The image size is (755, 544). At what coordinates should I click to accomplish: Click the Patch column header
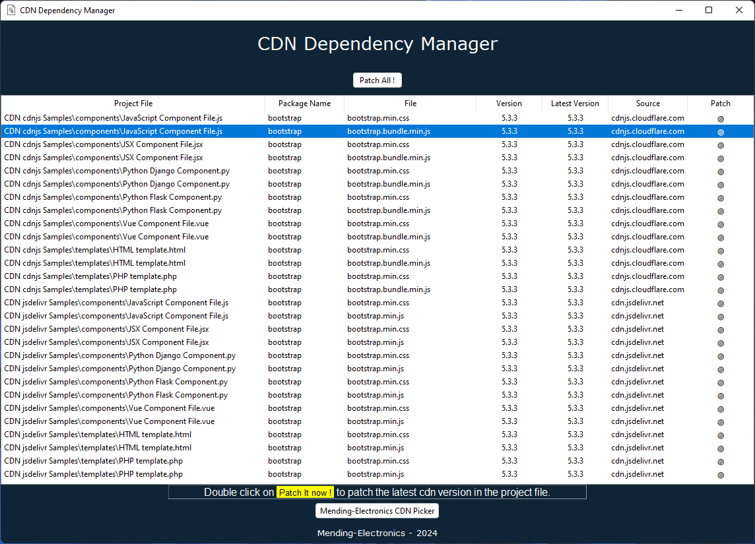coord(720,104)
